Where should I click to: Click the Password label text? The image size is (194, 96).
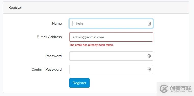point(53,56)
